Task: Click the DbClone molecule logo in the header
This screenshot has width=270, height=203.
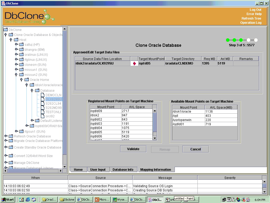Action: pos(48,17)
